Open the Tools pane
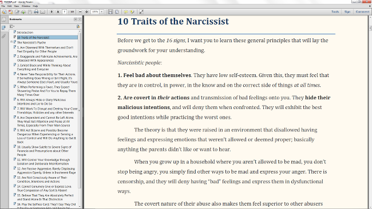Image resolution: width=372 pixels, height=209 pixels. click(335, 11)
